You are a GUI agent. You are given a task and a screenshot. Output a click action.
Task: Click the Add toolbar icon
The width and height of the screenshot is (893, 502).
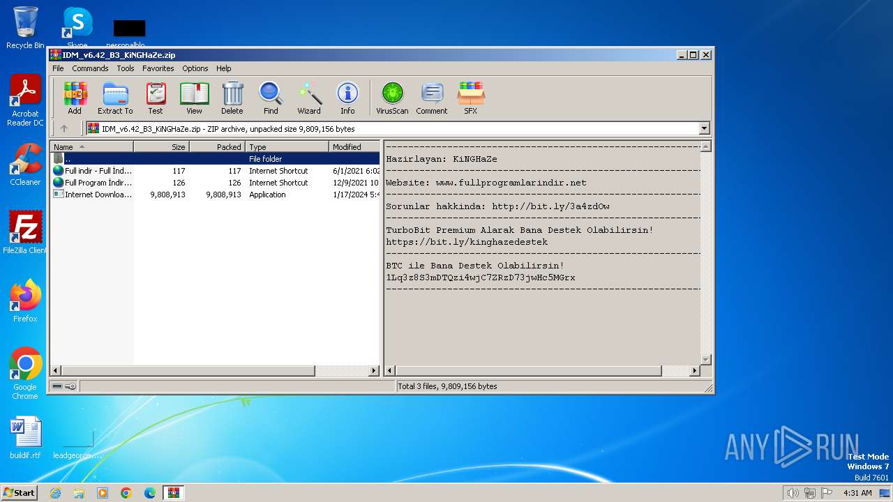[75, 98]
